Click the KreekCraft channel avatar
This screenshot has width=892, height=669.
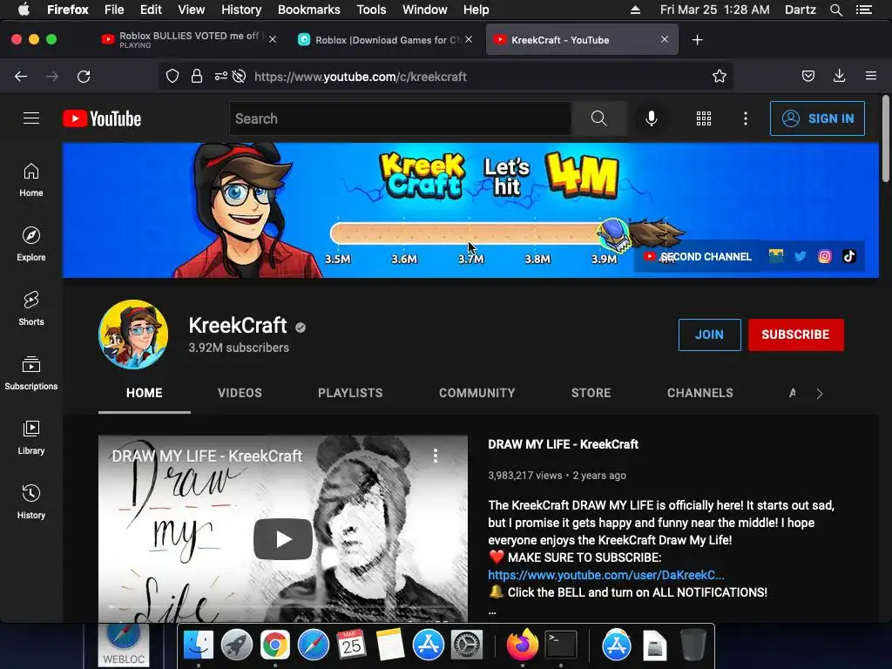[x=133, y=334]
